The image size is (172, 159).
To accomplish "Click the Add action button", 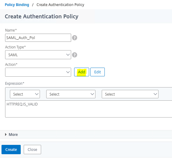I will coord(82,72).
